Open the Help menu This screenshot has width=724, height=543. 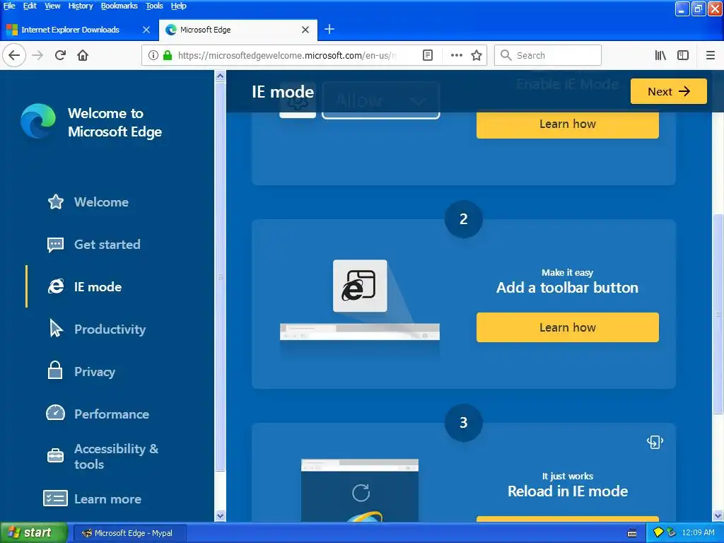178,6
